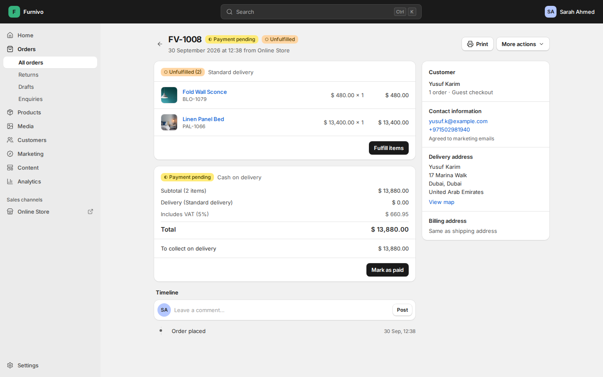Screen dimensions: 603x377
Task: Click the Customers people icon
Action: click(10, 140)
